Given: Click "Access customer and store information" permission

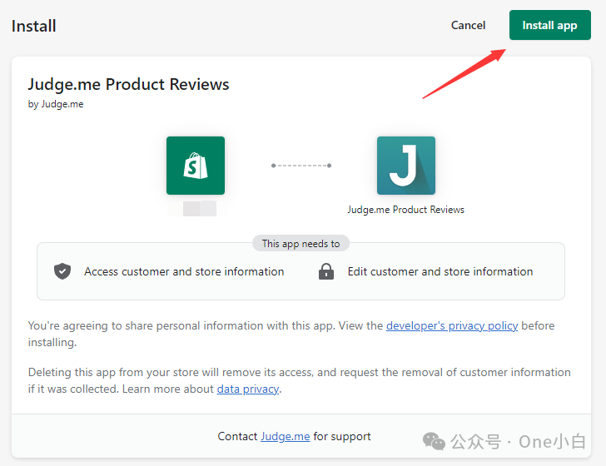Looking at the screenshot, I should [x=184, y=271].
